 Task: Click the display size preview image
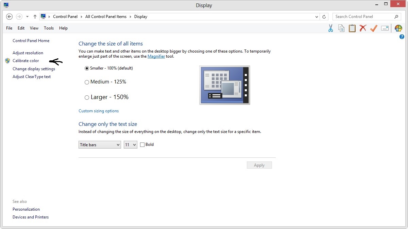pyautogui.click(x=225, y=85)
